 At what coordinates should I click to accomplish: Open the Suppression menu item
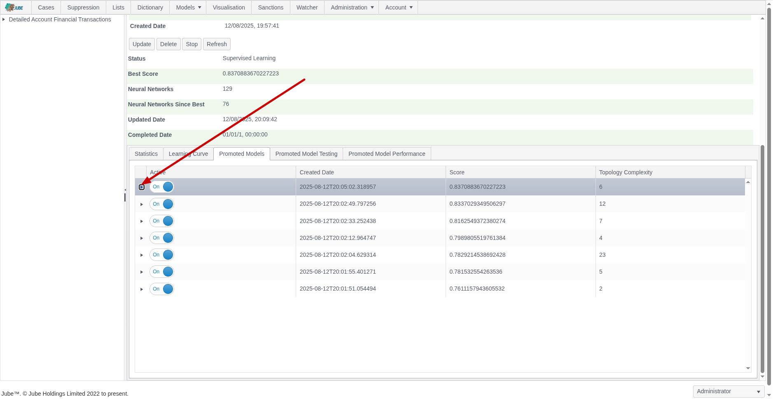click(83, 7)
